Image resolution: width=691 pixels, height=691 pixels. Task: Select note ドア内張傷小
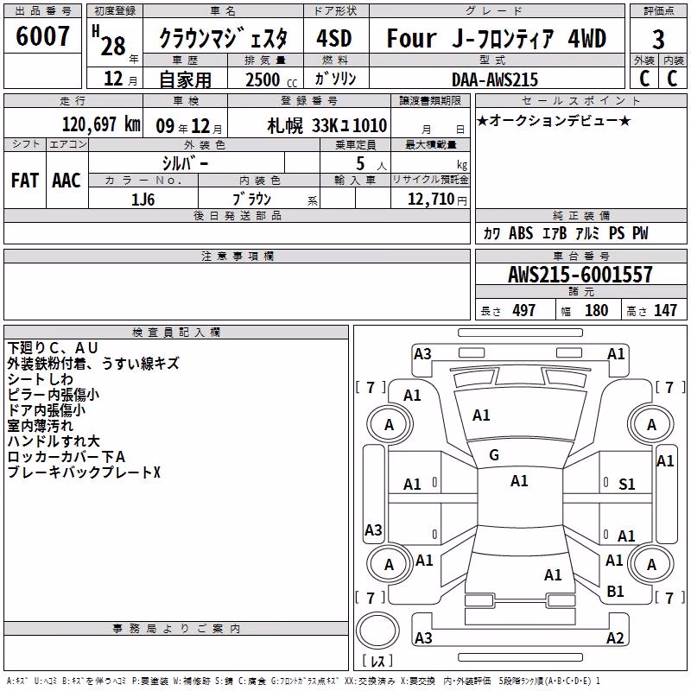47,409
